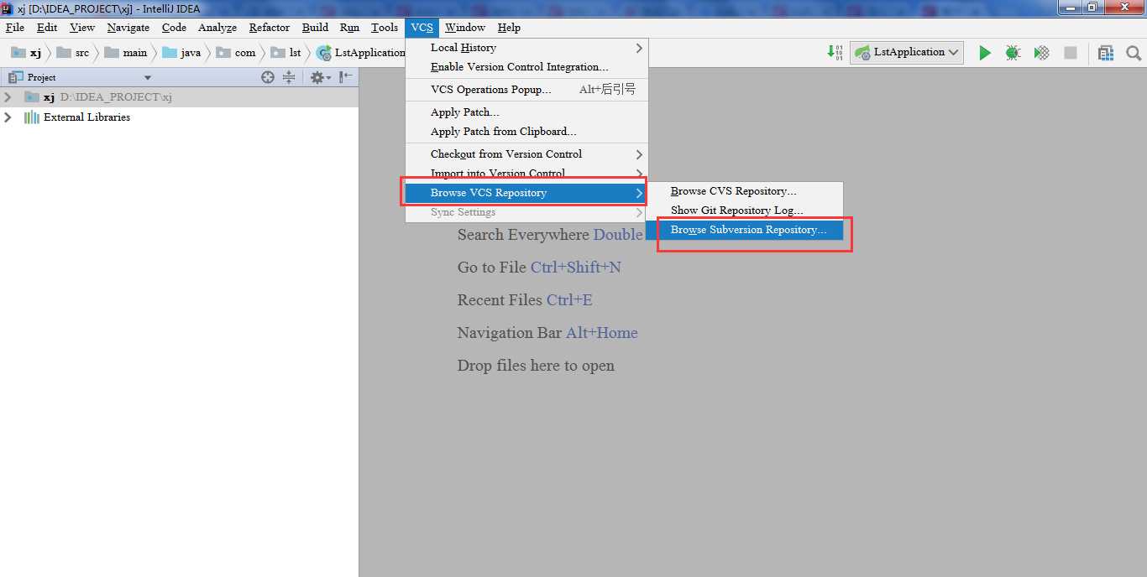
Task: Select Checkout from Version Control
Action: coord(526,154)
